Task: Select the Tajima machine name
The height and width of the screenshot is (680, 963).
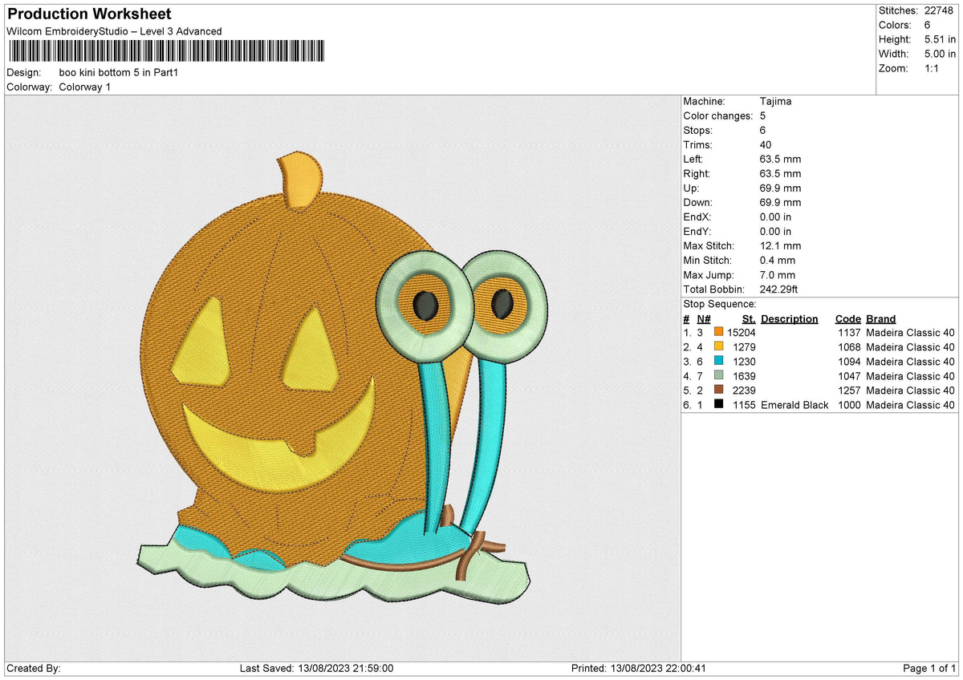Action: [x=775, y=101]
